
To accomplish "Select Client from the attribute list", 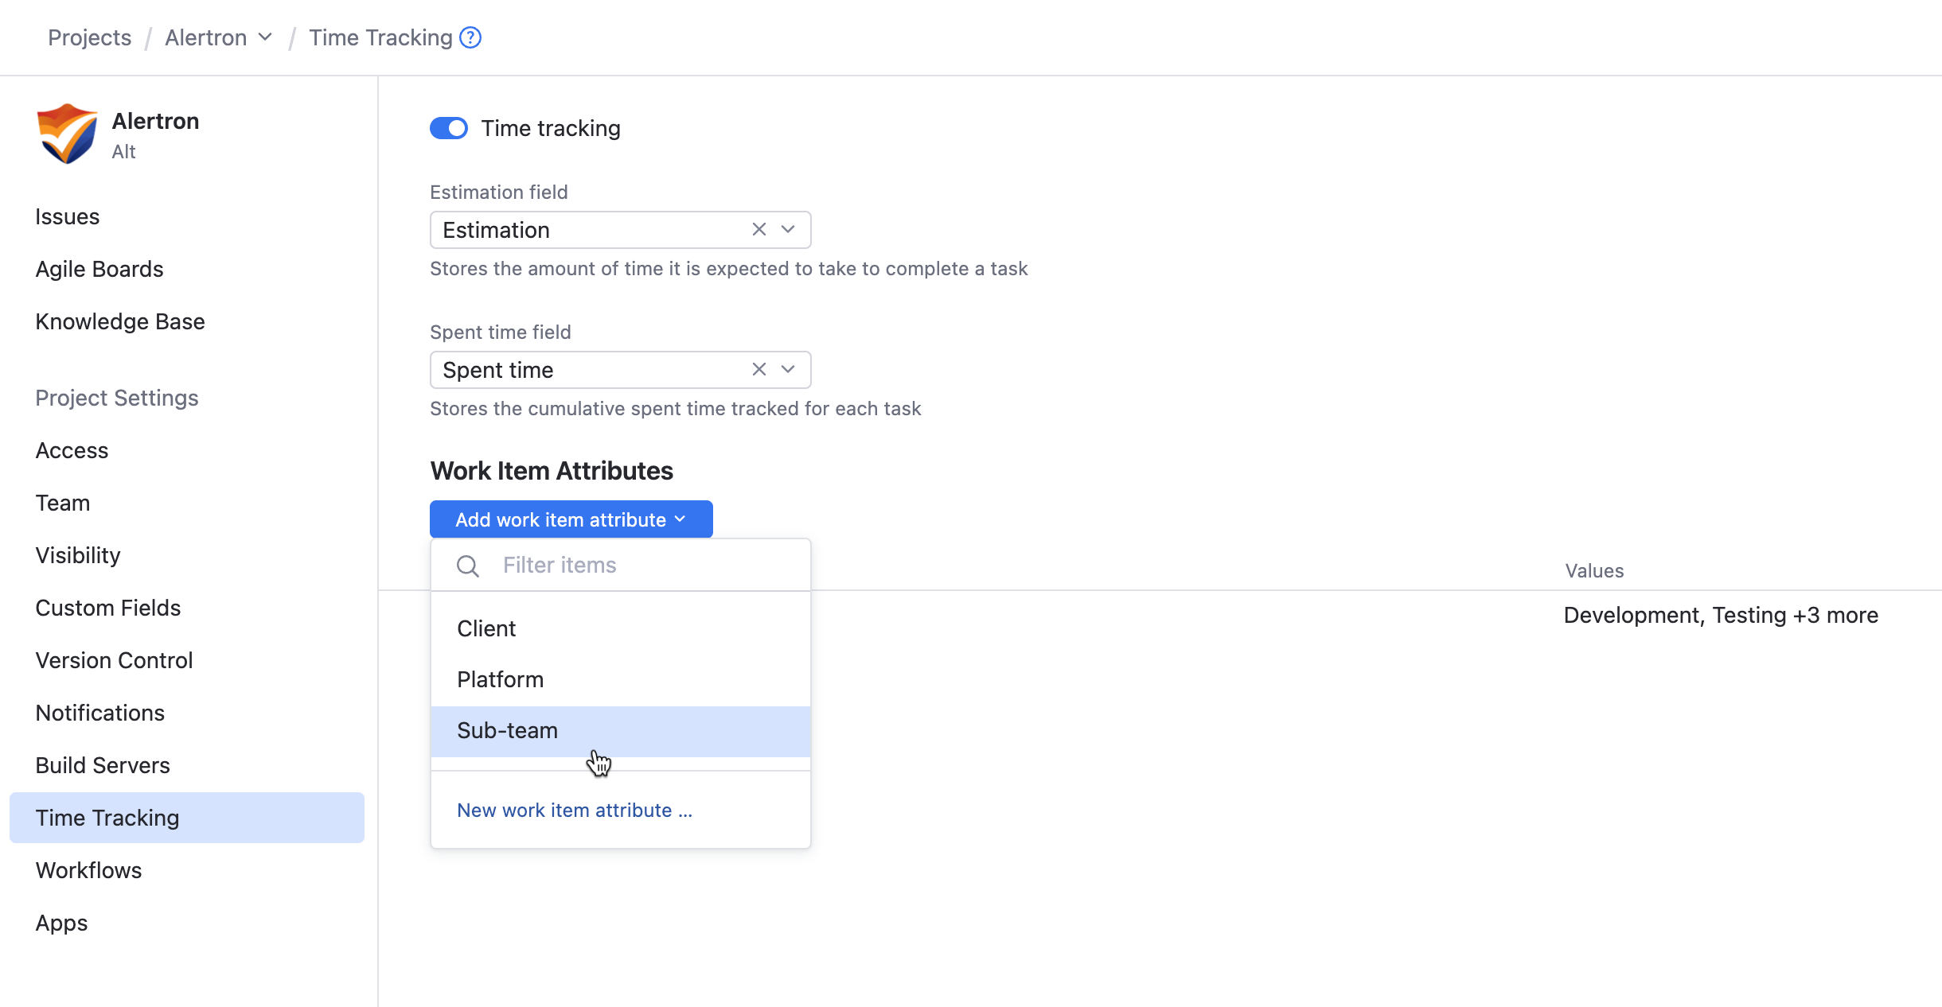I will 486,628.
